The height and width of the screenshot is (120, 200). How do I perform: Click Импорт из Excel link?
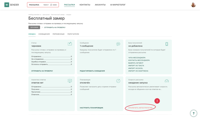click(x=136, y=68)
